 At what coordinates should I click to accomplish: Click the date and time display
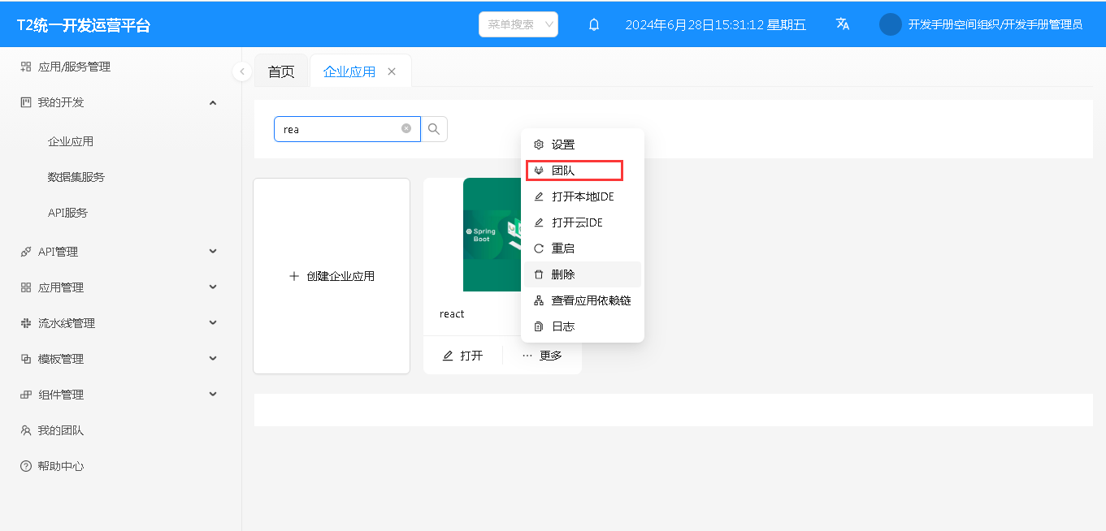(715, 24)
